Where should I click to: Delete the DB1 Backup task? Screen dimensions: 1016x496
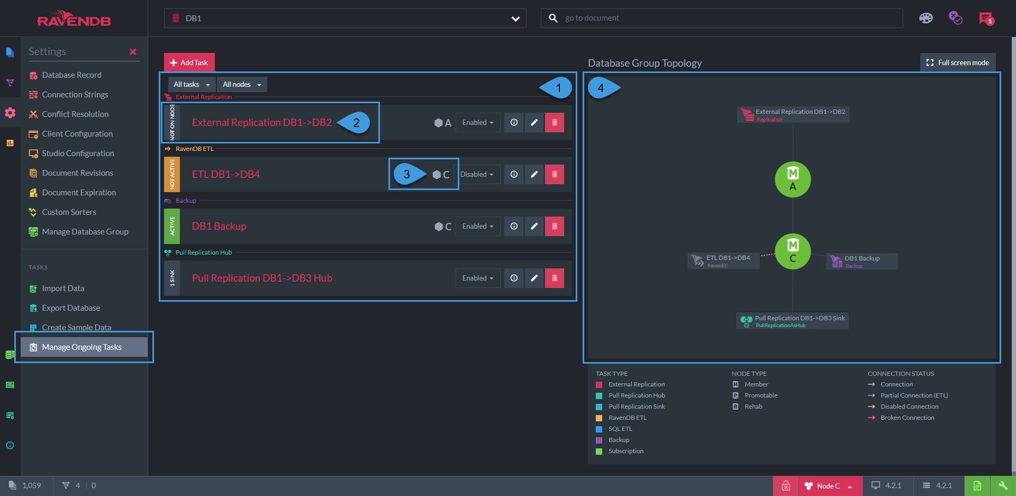click(x=555, y=226)
